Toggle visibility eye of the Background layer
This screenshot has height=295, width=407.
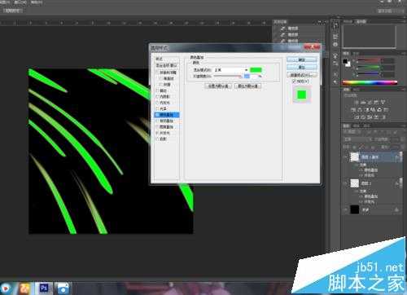click(x=345, y=209)
